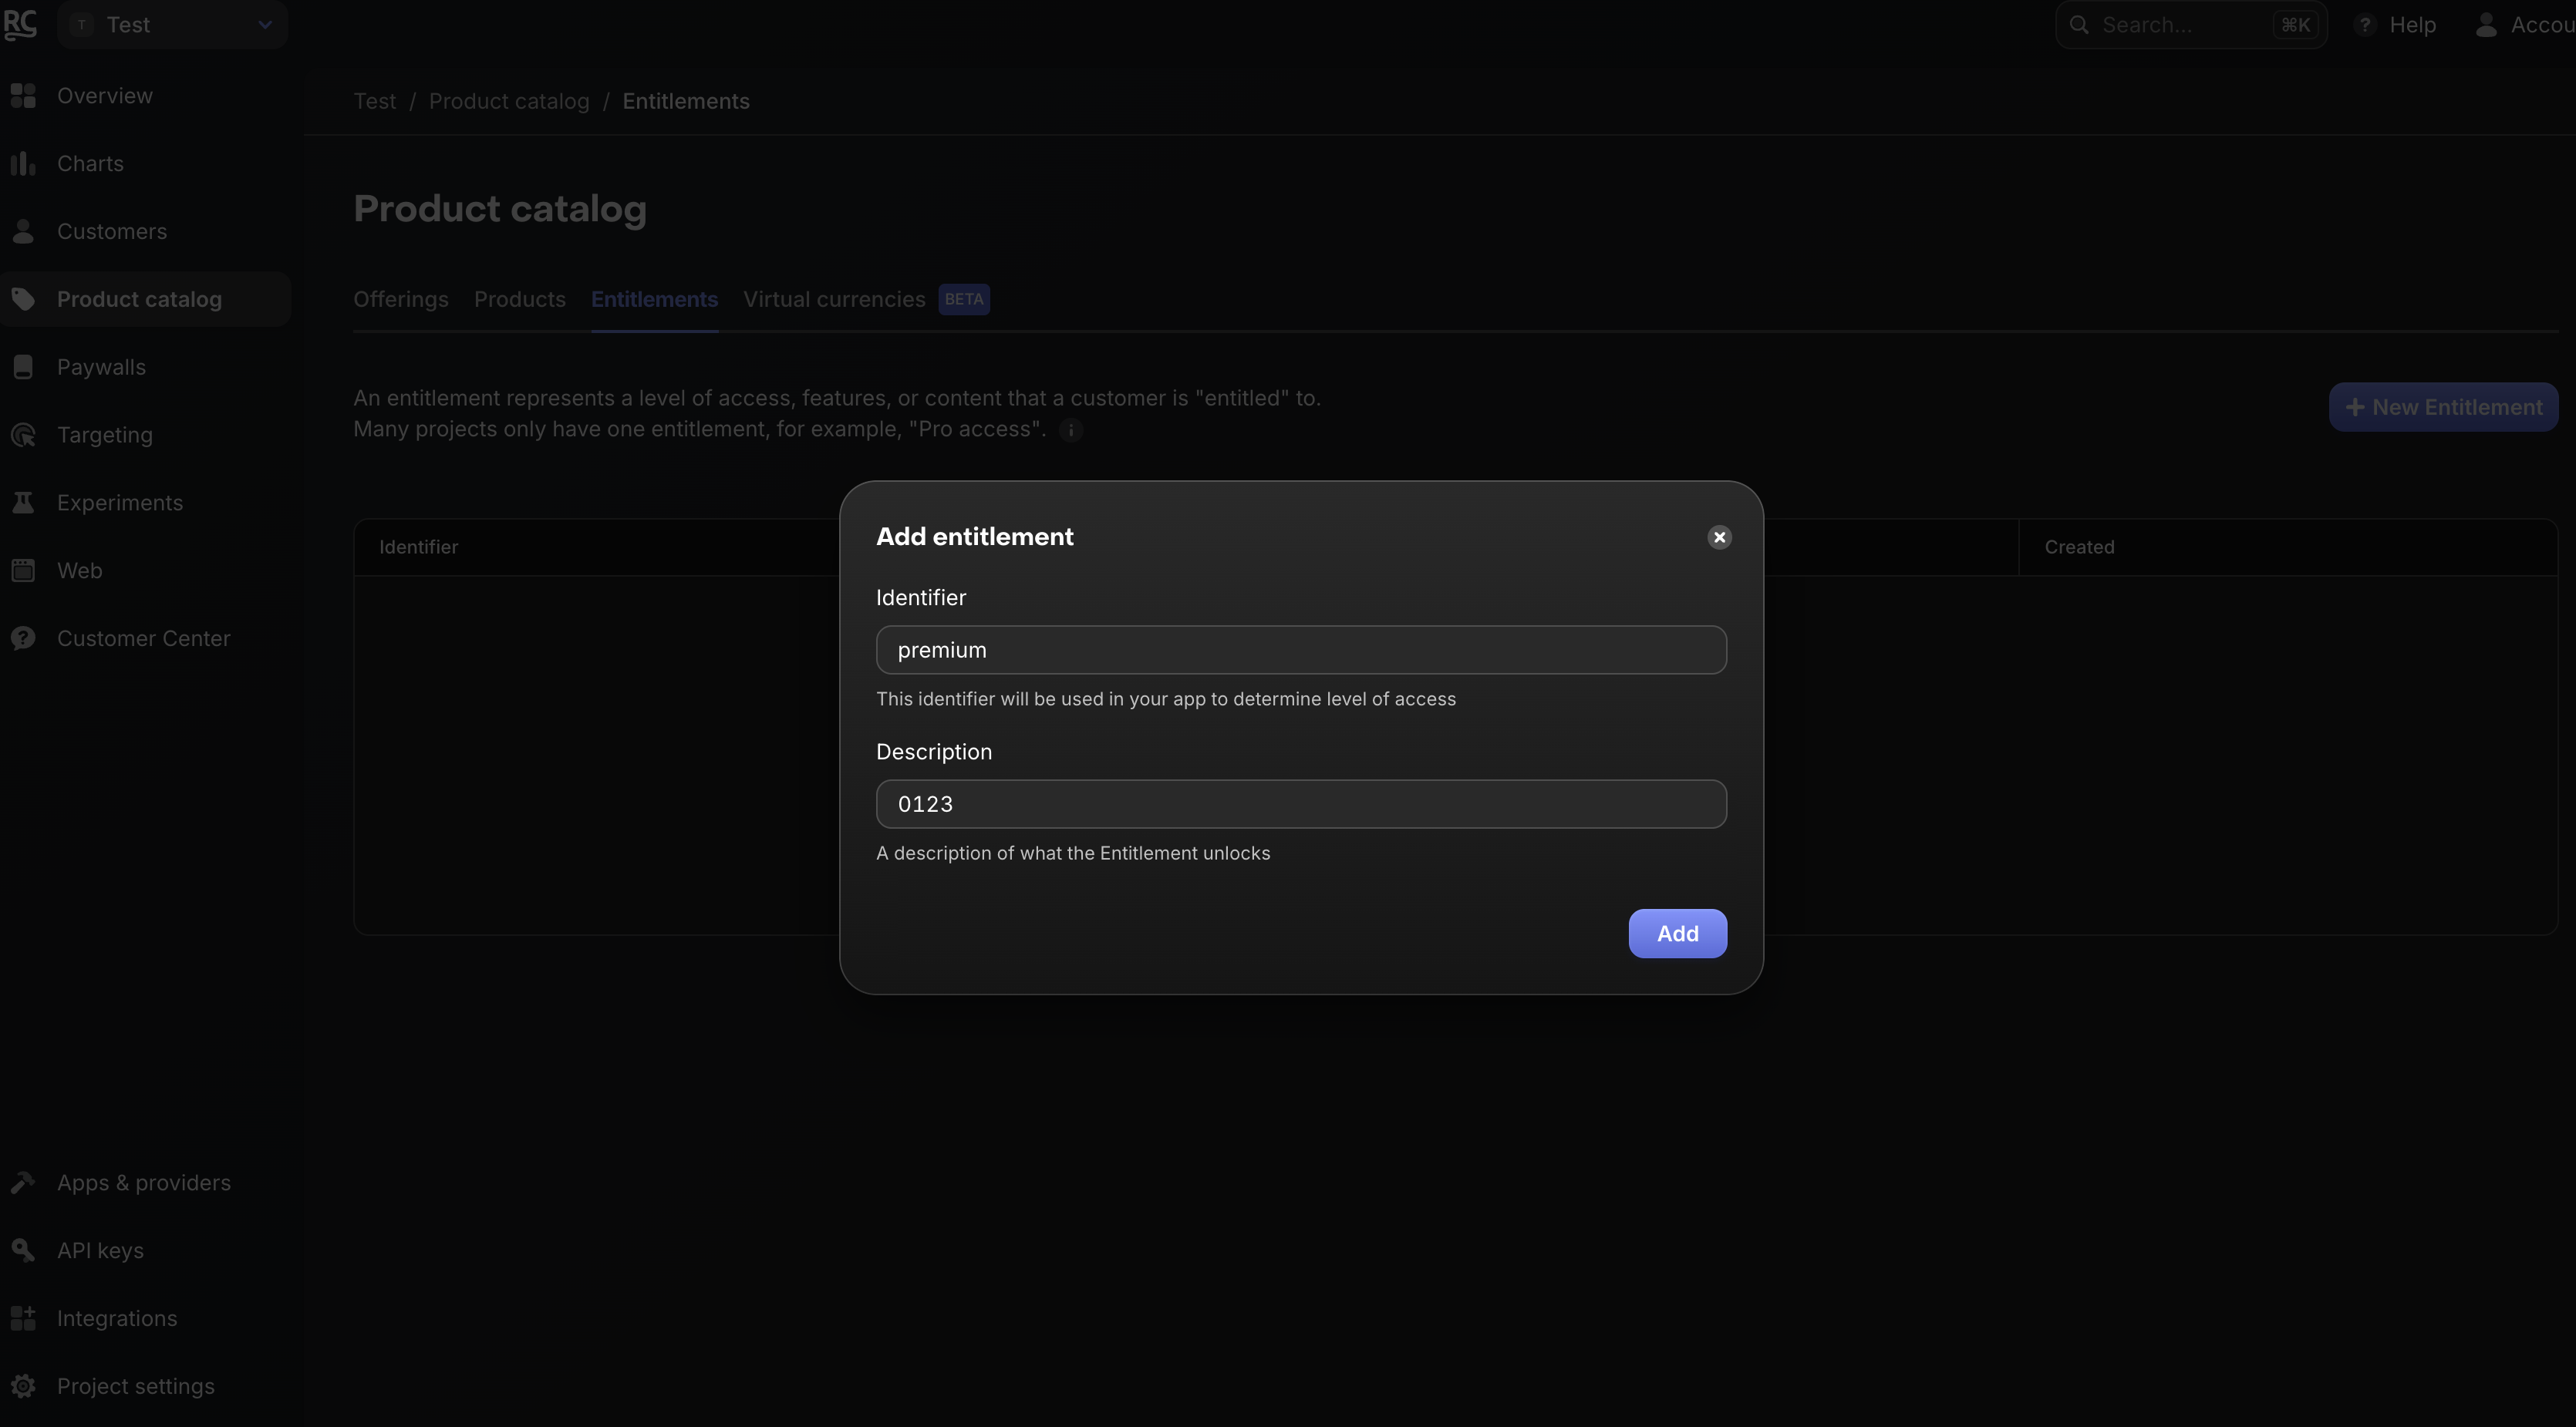Open the Charts bar graph icon
The image size is (2576, 1427).
(x=23, y=164)
